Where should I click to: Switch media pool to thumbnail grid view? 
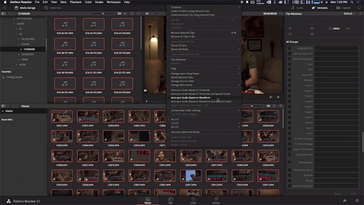(x=269, y=106)
